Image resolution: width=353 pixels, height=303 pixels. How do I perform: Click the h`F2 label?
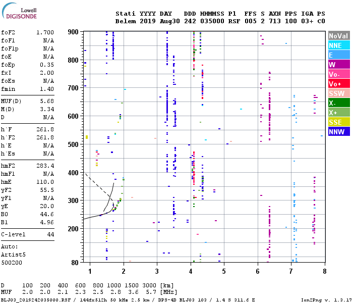(x=8, y=137)
